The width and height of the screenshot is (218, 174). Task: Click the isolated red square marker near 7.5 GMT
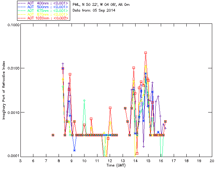point(53,135)
